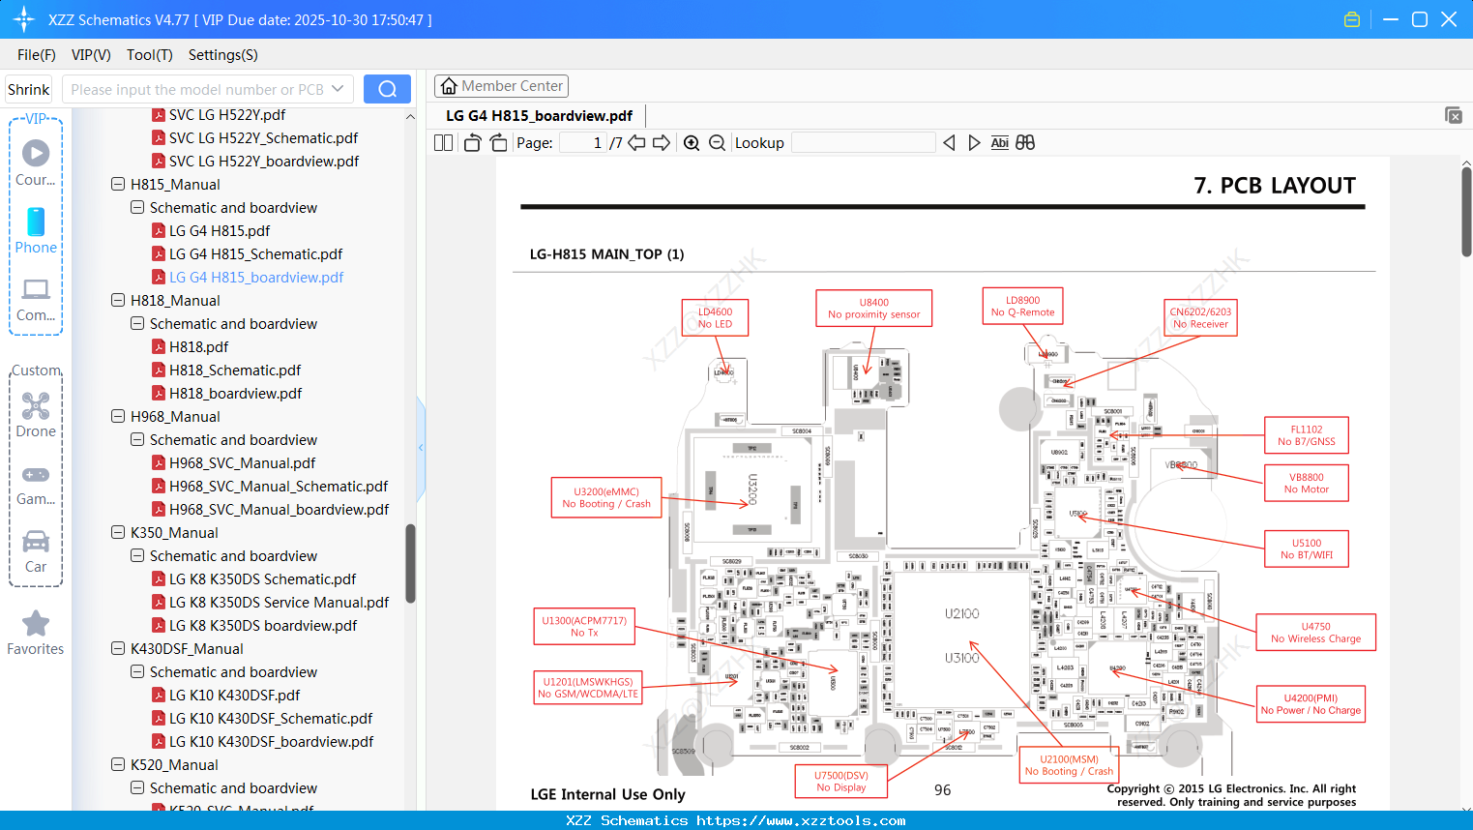The image size is (1473, 830).
Task: Collapse Schematic and boardview under H815_Manual
Action: [137, 207]
